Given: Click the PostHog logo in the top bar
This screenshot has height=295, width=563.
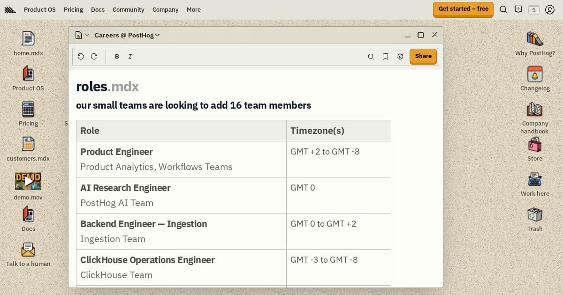Looking at the screenshot, I should pyautogui.click(x=10, y=9).
